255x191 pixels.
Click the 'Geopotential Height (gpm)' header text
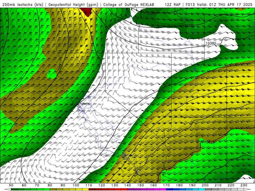pos(73,4)
